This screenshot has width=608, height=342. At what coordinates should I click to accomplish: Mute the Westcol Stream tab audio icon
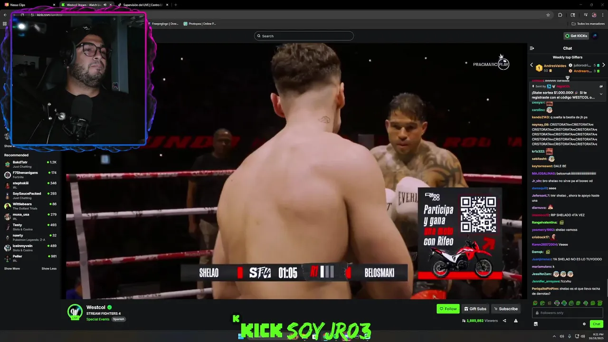pos(105,5)
